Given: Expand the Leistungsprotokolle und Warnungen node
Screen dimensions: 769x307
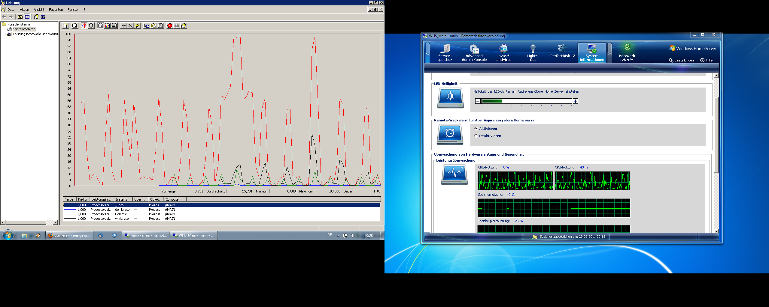Looking at the screenshot, I should click(4, 34).
